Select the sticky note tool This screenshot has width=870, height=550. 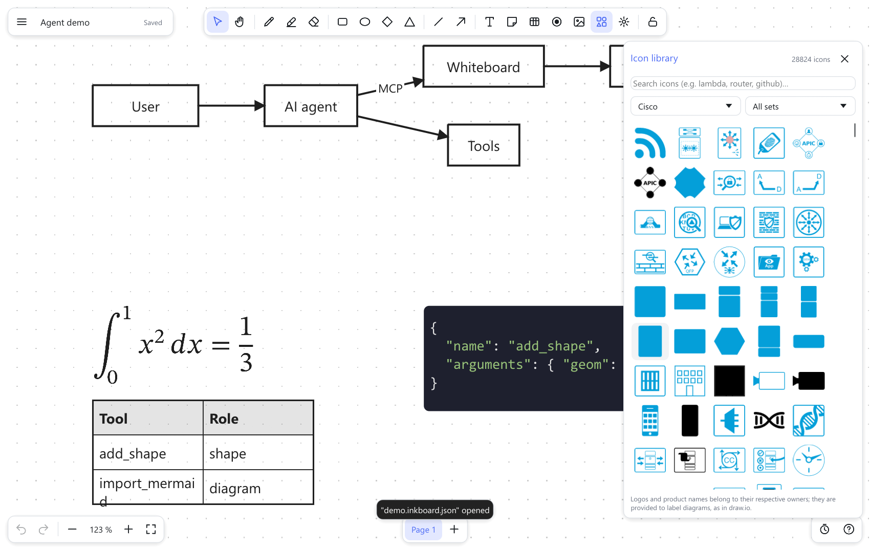pos(512,22)
